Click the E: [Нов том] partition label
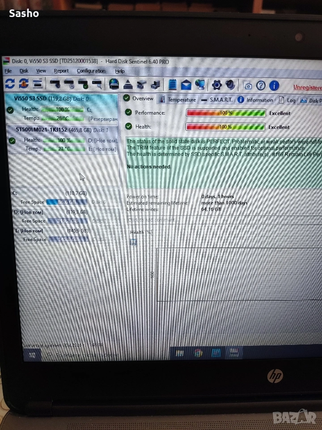This screenshot has width=322, height=430. [x=30, y=231]
